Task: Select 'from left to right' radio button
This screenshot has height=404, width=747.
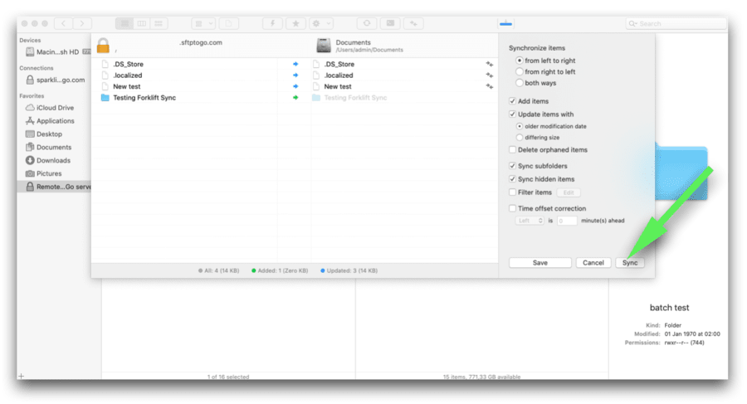Action: (520, 61)
